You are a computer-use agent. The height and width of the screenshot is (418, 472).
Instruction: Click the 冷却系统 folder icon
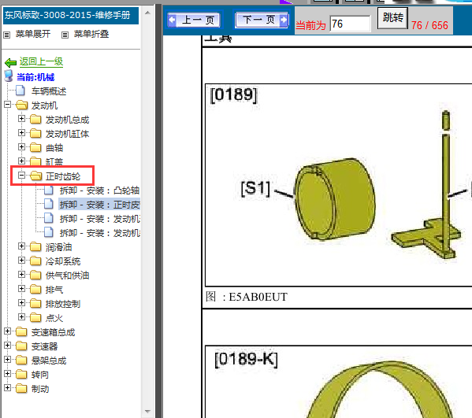point(35,261)
